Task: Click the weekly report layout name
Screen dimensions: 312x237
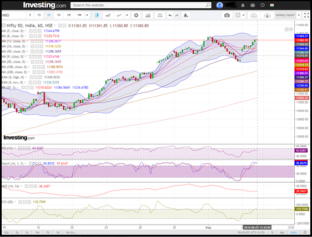Action: (285, 15)
